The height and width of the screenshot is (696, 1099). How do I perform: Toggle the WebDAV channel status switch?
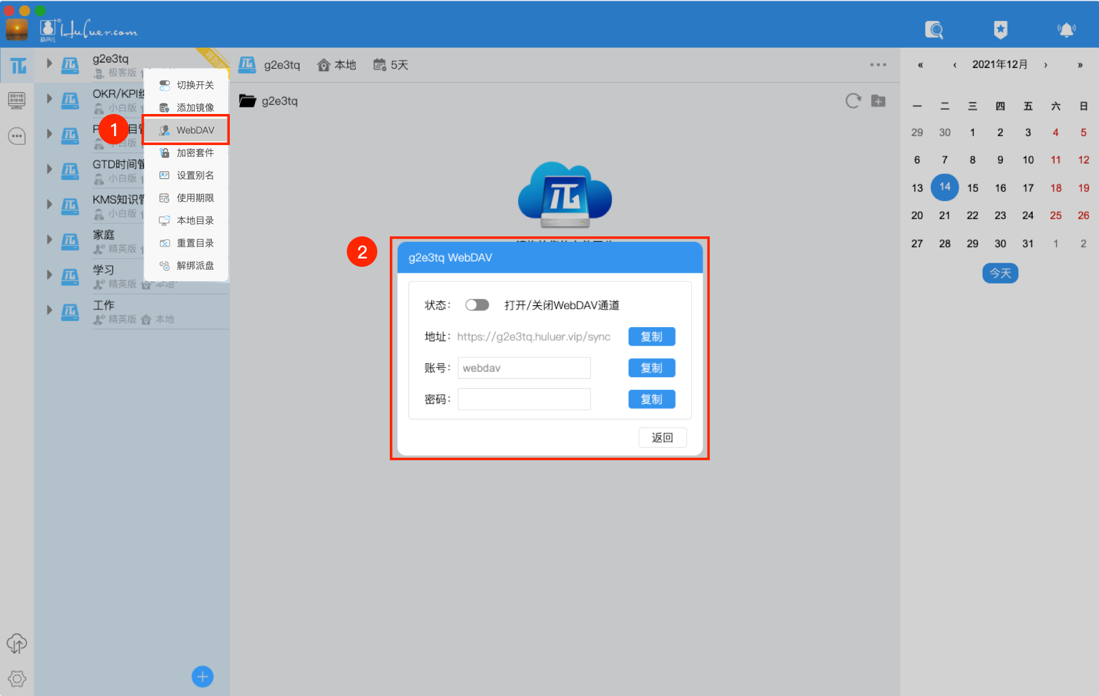477,305
